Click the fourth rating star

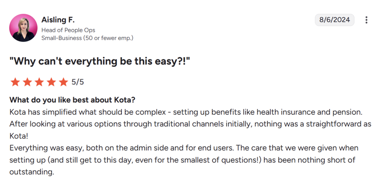pos(51,82)
